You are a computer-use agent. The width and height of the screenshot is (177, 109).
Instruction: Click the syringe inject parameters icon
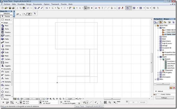(42, 8)
